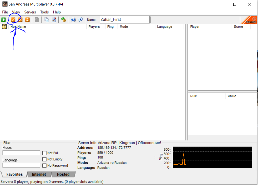Click the Rule column header
258x185 pixels.
click(207, 96)
